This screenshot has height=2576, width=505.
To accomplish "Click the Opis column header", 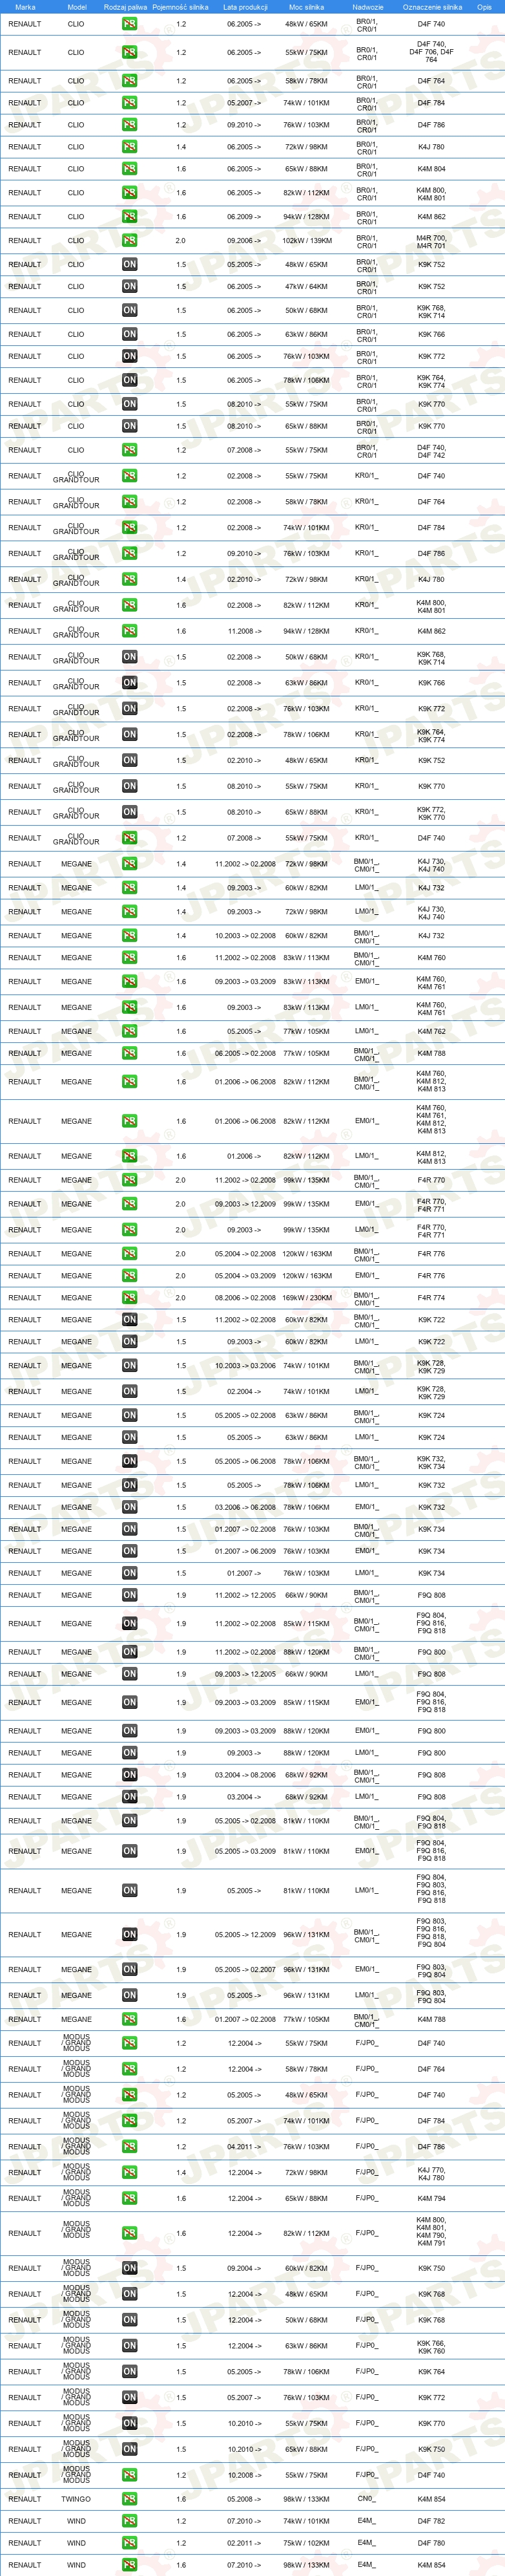I will (484, 7).
